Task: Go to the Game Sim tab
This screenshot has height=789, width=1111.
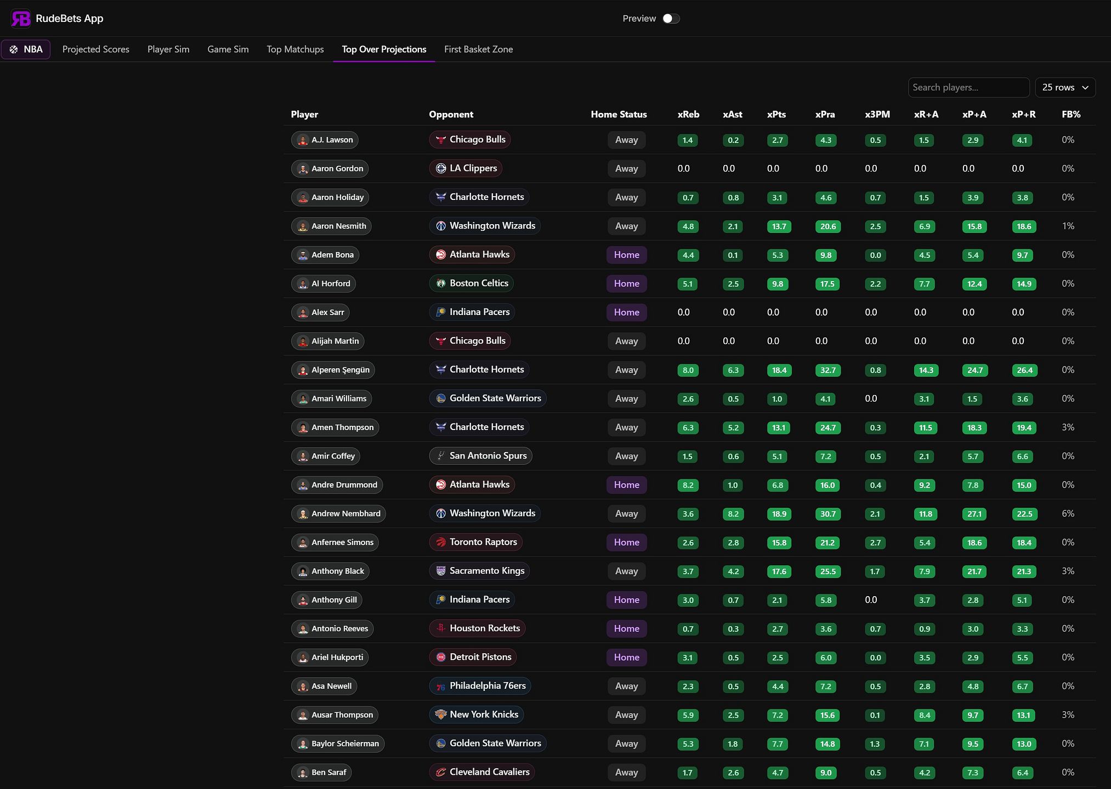Action: click(x=228, y=49)
